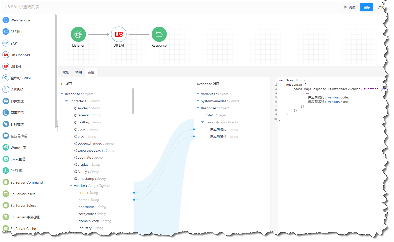Click the Response node in the flow canvas
Image resolution: width=394 pixels, height=242 pixels.
159,34
